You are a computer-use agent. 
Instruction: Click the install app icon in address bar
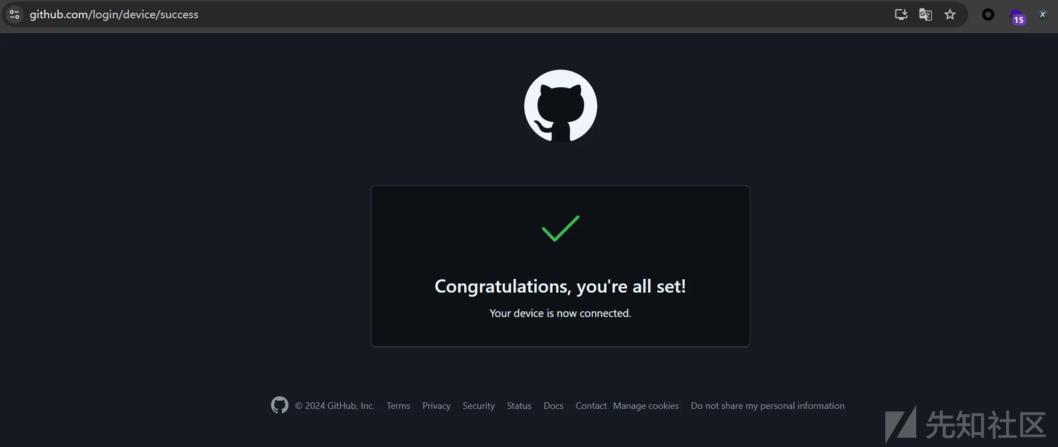pos(901,15)
